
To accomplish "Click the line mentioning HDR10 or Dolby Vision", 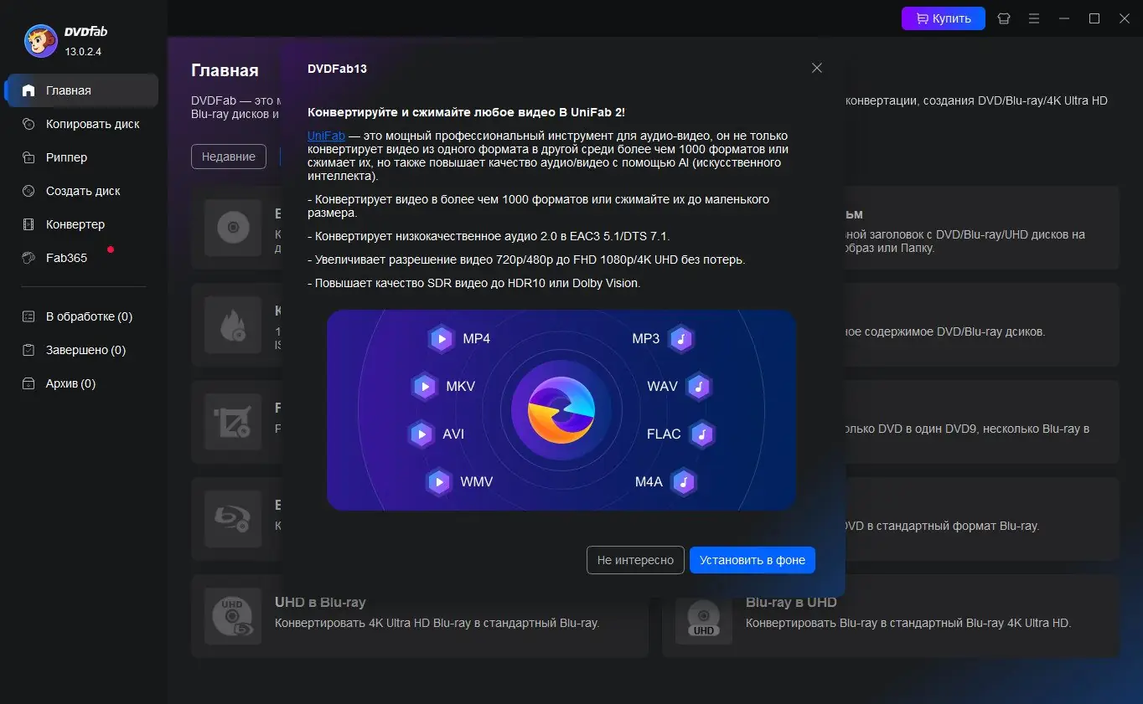I will pos(473,283).
